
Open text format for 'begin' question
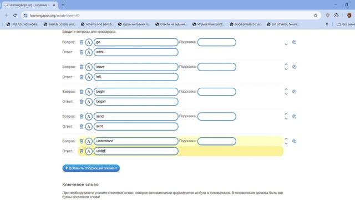point(89,92)
